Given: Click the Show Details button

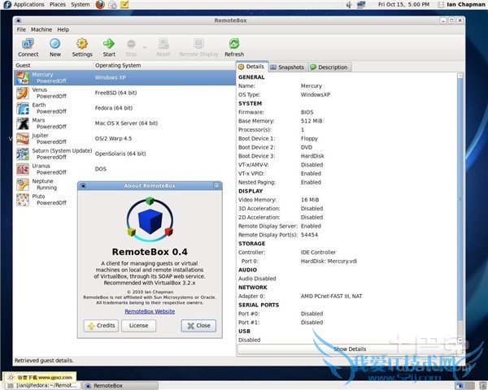Looking at the screenshot, I should (x=350, y=349).
